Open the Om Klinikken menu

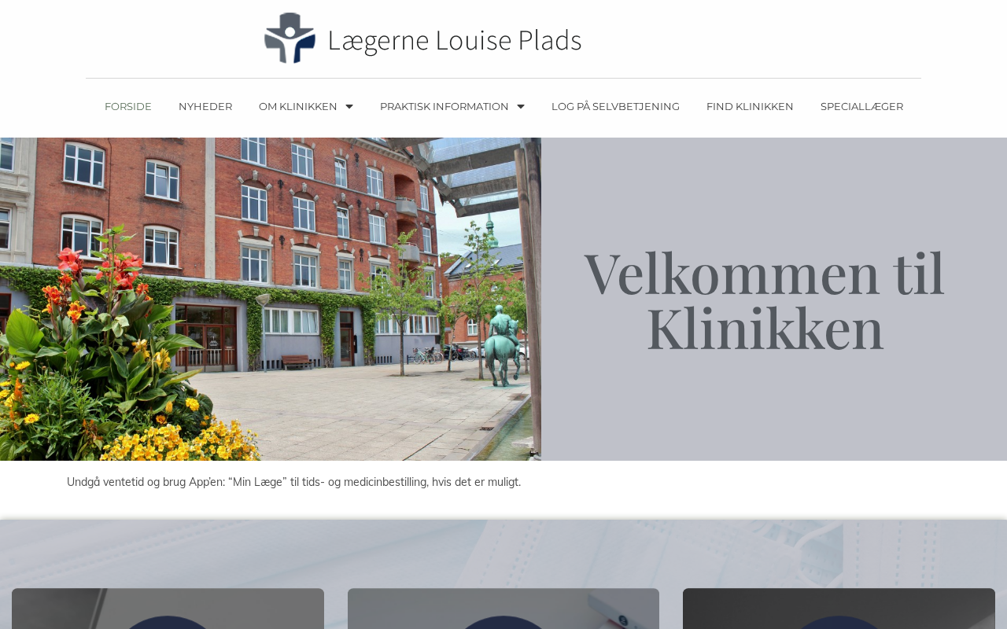298,106
